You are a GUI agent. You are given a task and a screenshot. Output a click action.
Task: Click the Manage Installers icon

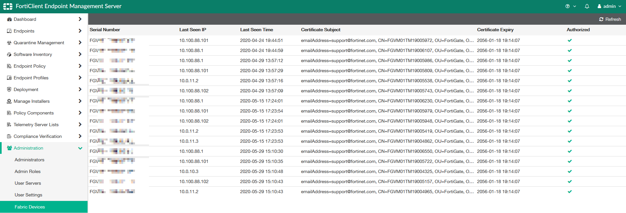(x=9, y=101)
